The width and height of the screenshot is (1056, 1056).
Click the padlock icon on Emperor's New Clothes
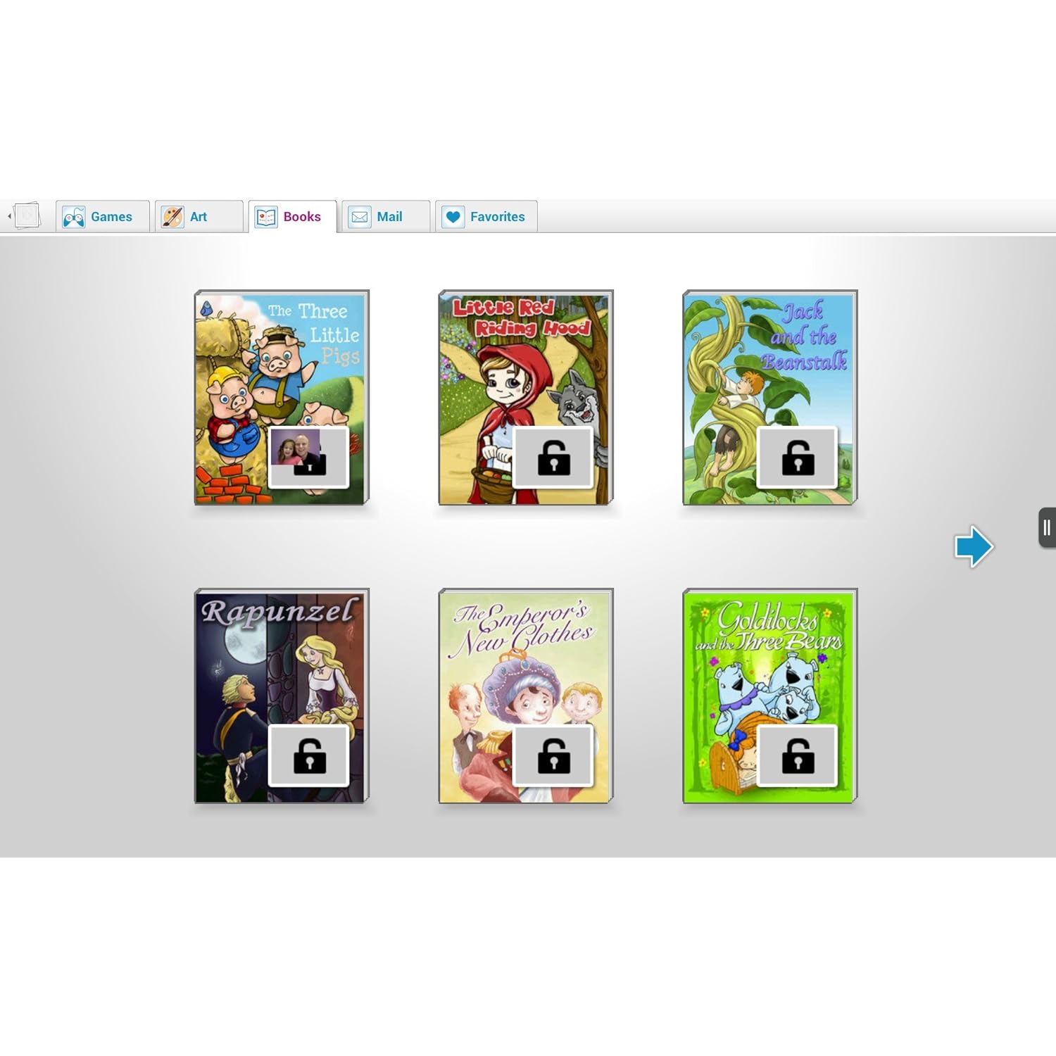tap(553, 755)
